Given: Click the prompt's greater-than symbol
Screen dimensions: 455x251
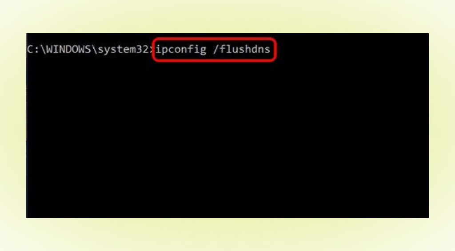Looking at the screenshot, I should click(152, 50).
